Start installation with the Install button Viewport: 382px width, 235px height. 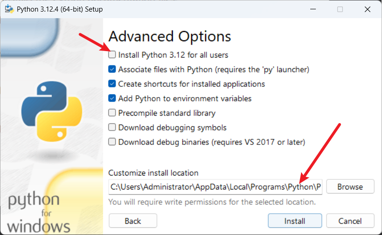[x=295, y=221]
